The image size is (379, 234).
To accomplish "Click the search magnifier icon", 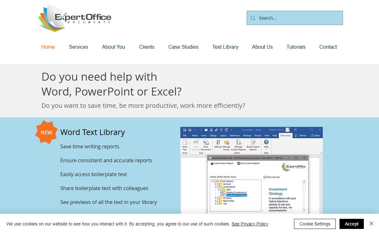I will pyautogui.click(x=253, y=18).
